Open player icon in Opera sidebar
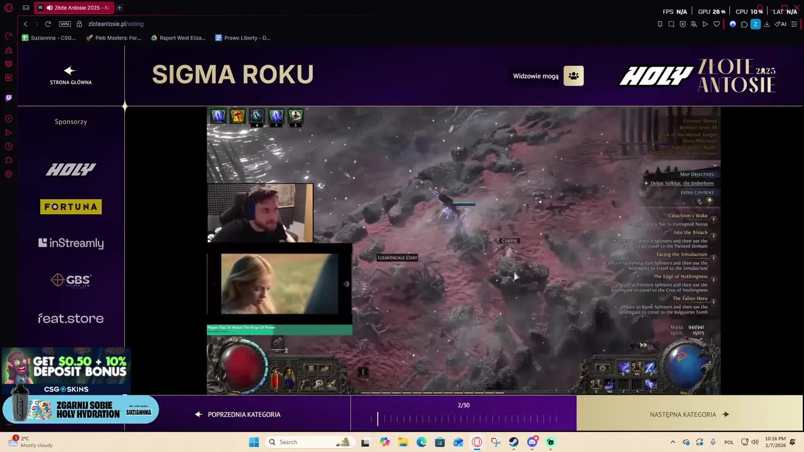The width and height of the screenshot is (804, 452). point(9,119)
